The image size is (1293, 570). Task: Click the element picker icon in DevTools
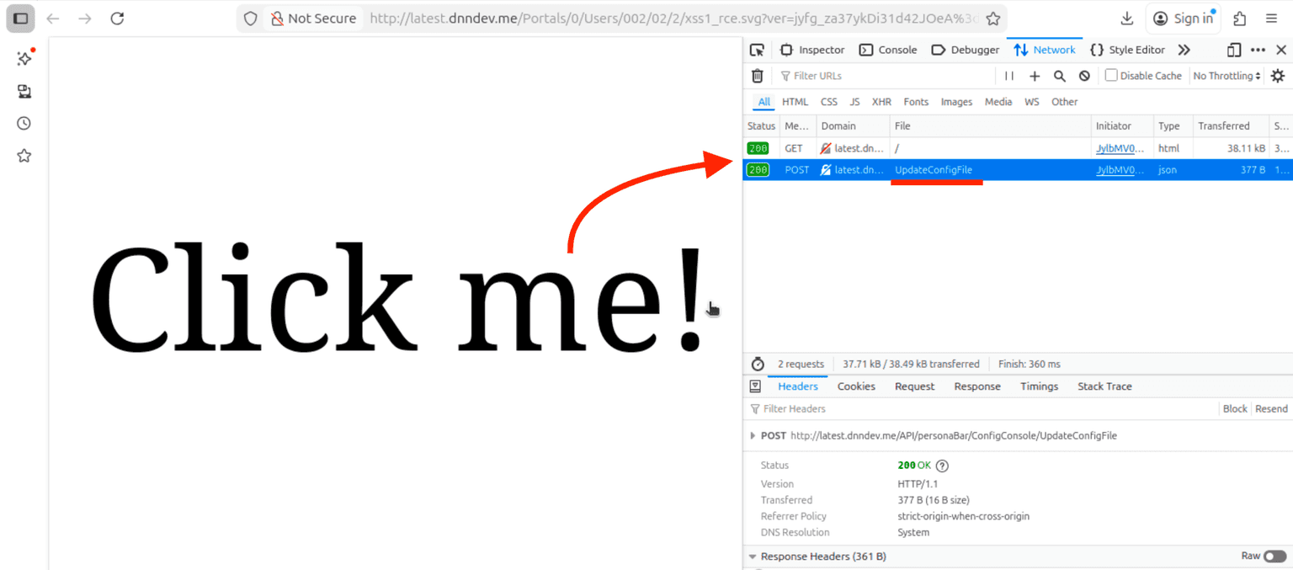click(x=757, y=50)
